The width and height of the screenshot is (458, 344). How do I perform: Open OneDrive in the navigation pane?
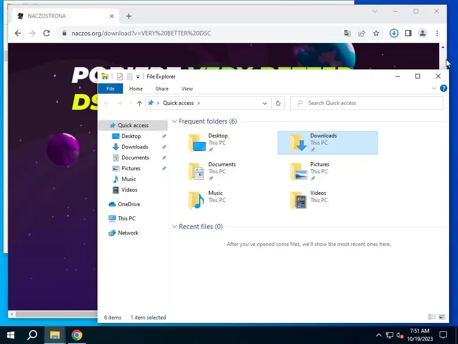pyautogui.click(x=129, y=204)
